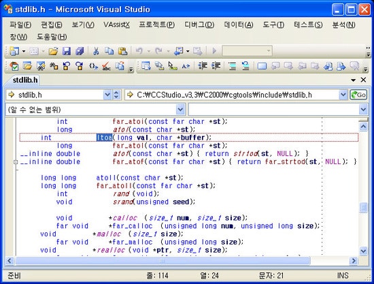
Task: Click the New Project toolbar icon
Action: 14,51
